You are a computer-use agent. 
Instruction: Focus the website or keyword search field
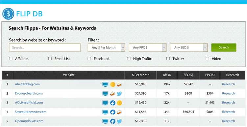[45, 47]
